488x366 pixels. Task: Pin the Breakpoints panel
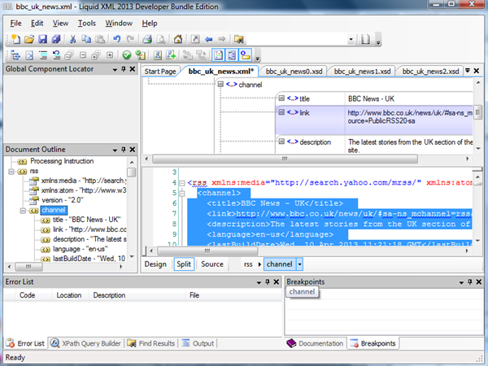[470, 281]
